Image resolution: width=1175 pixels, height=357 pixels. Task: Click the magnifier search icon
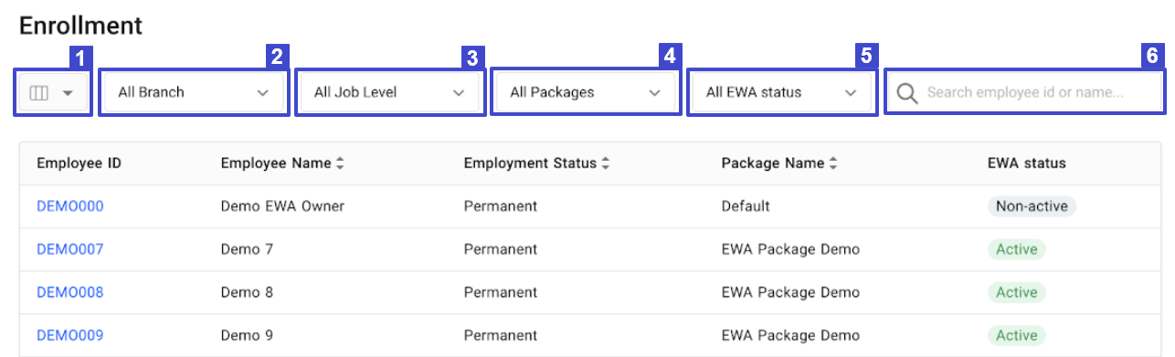coord(906,92)
